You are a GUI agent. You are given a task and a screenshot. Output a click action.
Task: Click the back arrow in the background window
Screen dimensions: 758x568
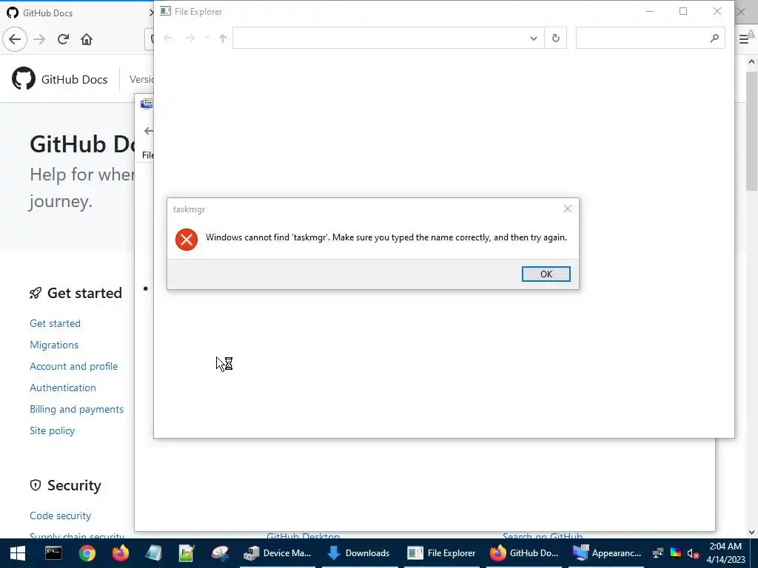[148, 130]
